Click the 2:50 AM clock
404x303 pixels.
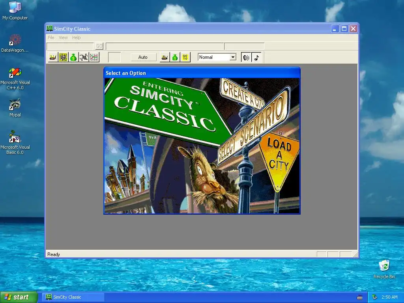coord(389,297)
